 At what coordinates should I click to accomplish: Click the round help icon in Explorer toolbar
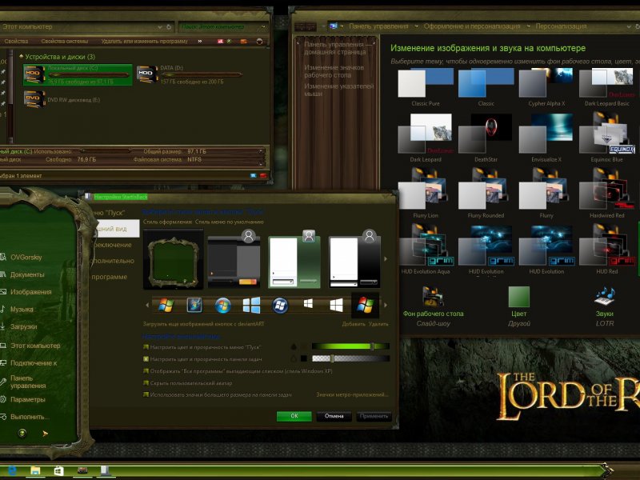(259, 42)
